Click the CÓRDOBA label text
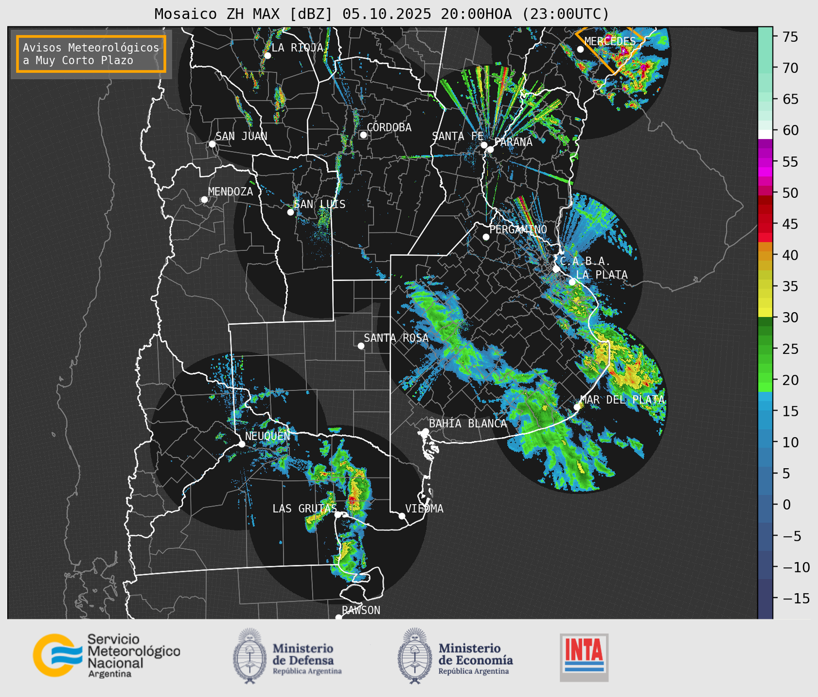 389,127
